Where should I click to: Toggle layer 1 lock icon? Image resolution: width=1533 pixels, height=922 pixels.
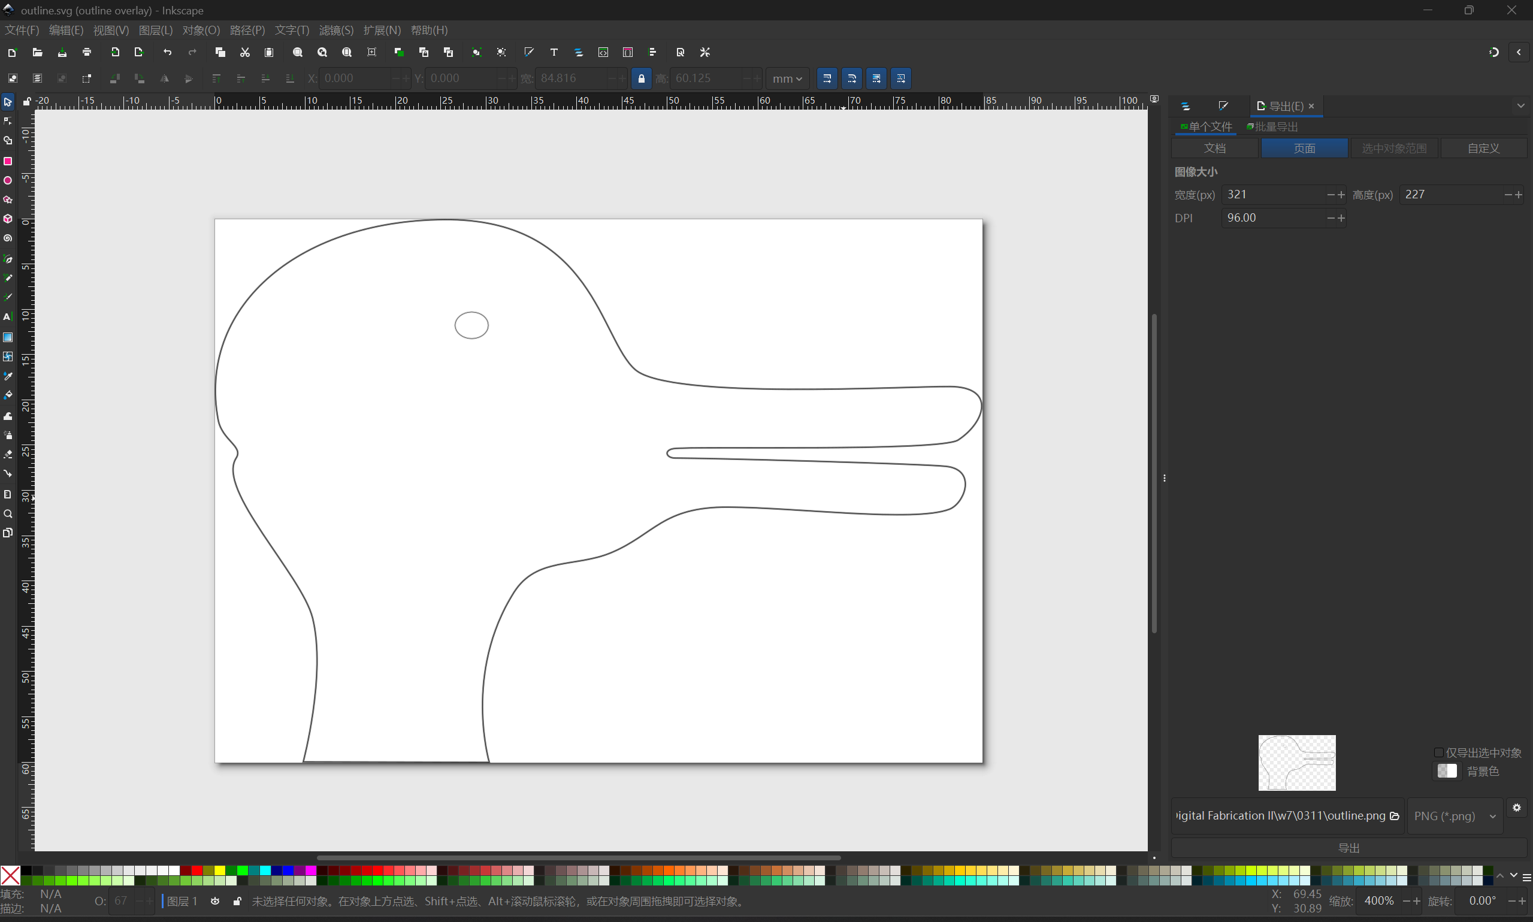click(237, 901)
